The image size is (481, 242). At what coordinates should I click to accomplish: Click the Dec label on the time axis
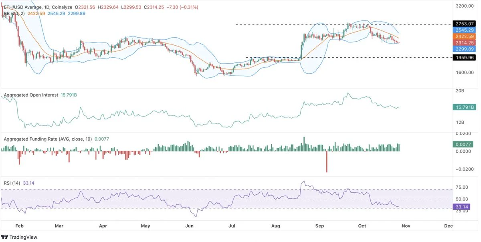tap(449, 226)
